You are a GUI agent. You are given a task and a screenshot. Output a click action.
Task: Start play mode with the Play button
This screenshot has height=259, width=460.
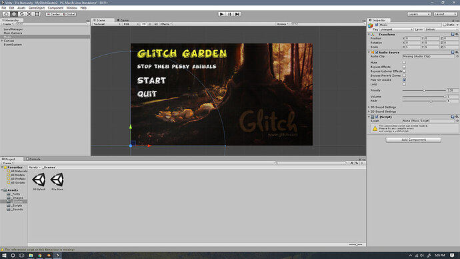point(222,14)
